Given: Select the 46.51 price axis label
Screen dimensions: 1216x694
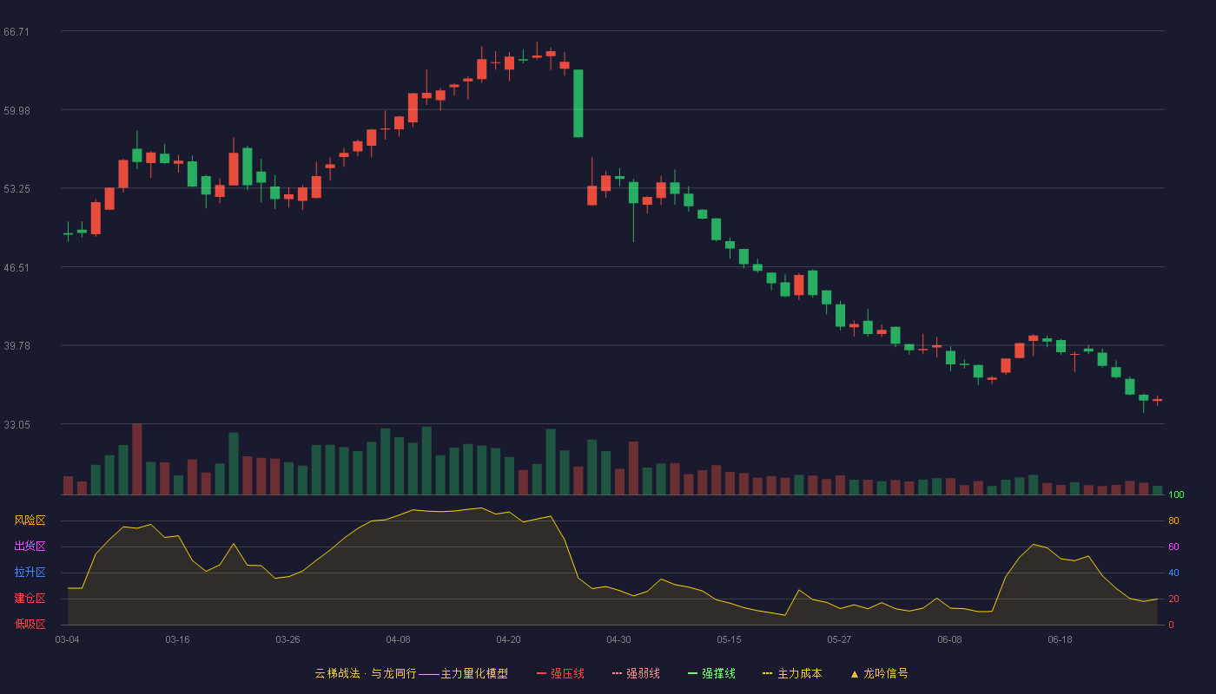Looking at the screenshot, I should [17, 267].
